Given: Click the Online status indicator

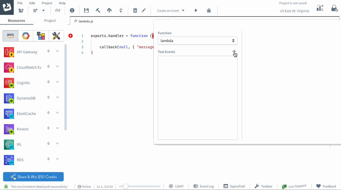Looking at the screenshot, I should 84,187.
